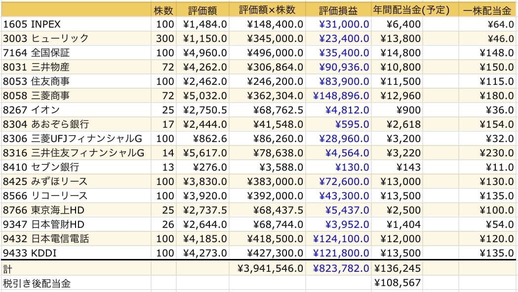Select the 評価額 column header
Screen dimensions: 518x292
(x=202, y=10)
